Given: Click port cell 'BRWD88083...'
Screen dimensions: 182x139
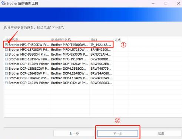Looking at the screenshot, I should (101, 83).
